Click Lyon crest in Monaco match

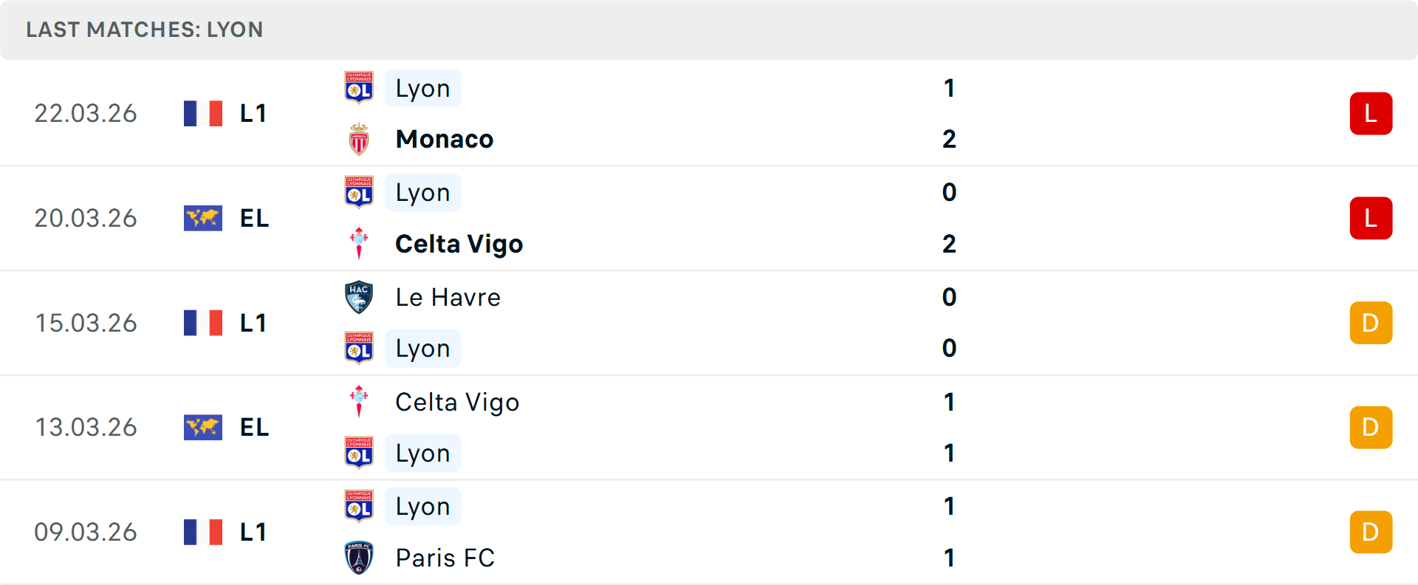pyautogui.click(x=359, y=88)
